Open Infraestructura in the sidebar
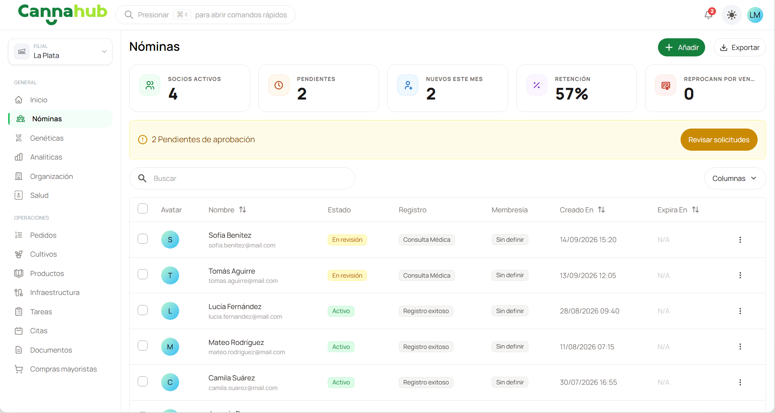This screenshot has height=413, width=775. click(x=60, y=293)
